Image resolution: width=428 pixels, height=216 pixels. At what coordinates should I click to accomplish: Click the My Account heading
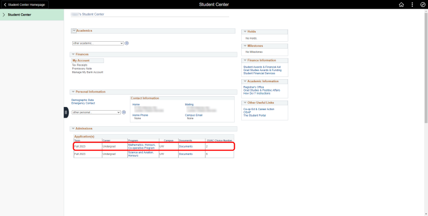click(81, 60)
